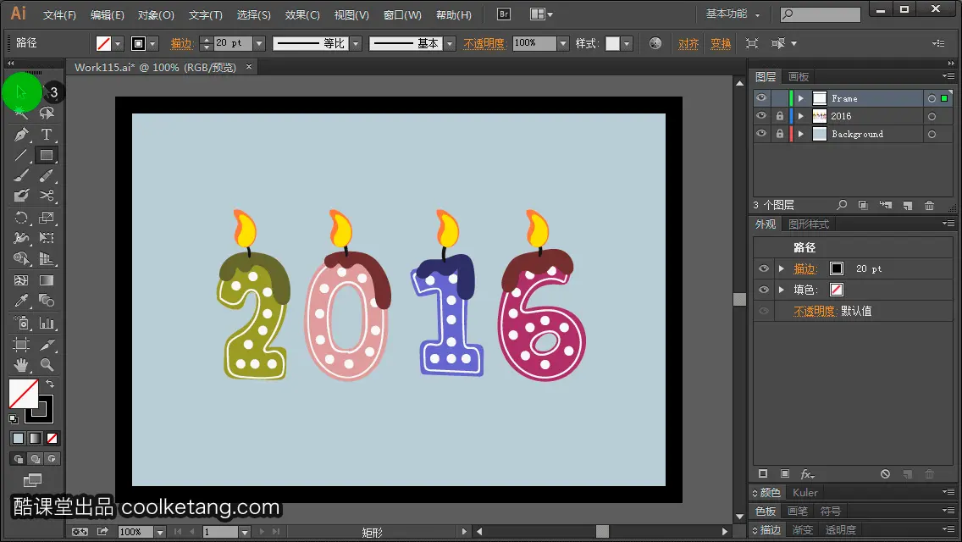The width and height of the screenshot is (962, 542).
Task: Click the 不透明度 link in control bar
Action: pos(484,43)
